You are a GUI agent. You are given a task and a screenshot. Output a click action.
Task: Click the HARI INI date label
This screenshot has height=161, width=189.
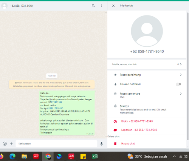coord(52,76)
